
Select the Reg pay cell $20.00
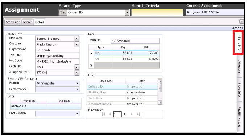pyautogui.click(x=123, y=53)
